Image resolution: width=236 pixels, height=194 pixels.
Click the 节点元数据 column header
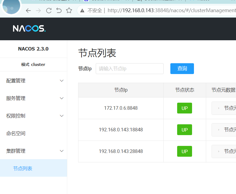point(221,90)
